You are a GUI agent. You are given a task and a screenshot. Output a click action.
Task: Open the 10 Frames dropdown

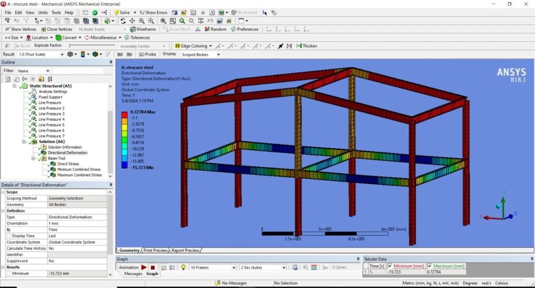coord(233,267)
